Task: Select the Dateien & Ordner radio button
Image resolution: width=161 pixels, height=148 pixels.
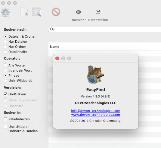Action: coord(5,36)
